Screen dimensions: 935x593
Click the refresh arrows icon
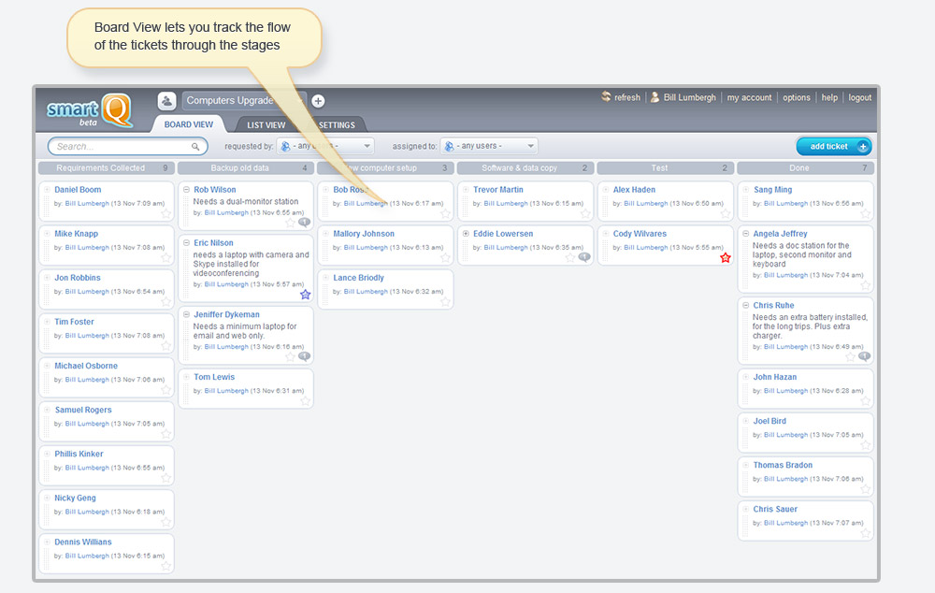tap(606, 97)
